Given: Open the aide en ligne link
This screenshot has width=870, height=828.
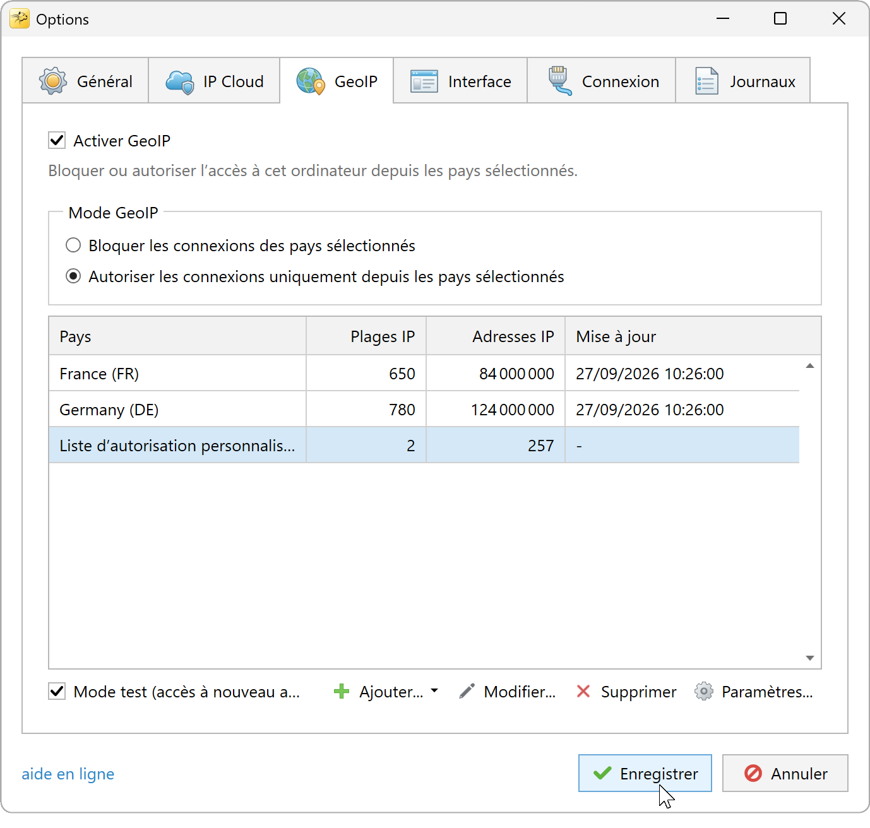Looking at the screenshot, I should coord(68,774).
